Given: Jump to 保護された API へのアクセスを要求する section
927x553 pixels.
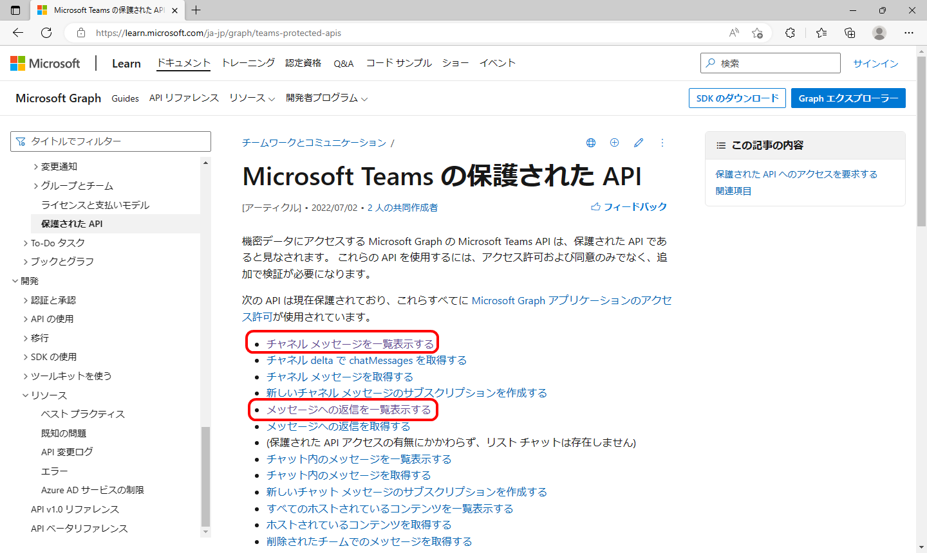Looking at the screenshot, I should [796, 174].
